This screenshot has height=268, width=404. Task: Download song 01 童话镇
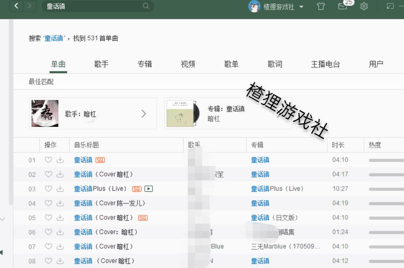60,160
